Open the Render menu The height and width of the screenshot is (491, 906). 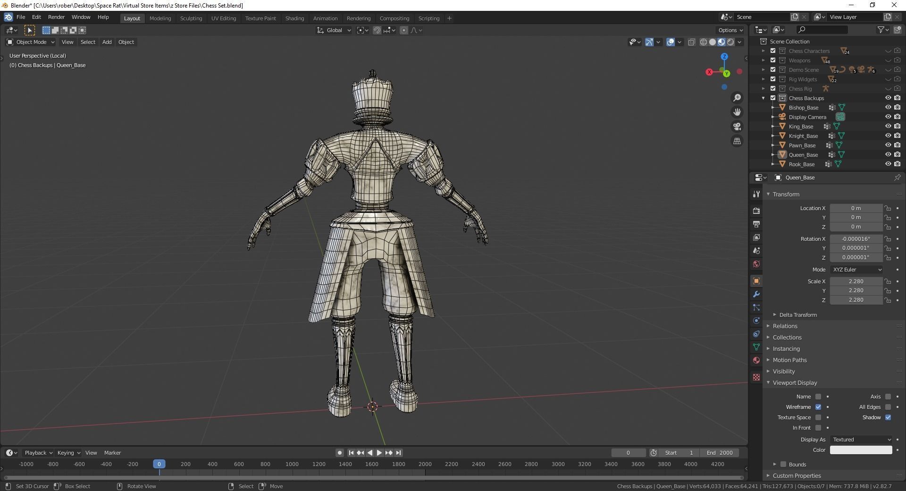56,17
